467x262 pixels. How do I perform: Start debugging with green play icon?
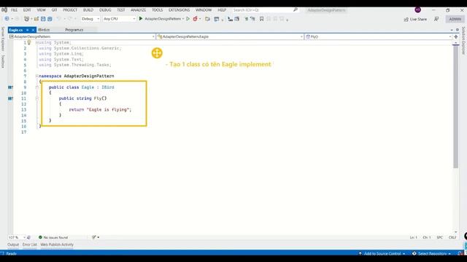click(141, 19)
